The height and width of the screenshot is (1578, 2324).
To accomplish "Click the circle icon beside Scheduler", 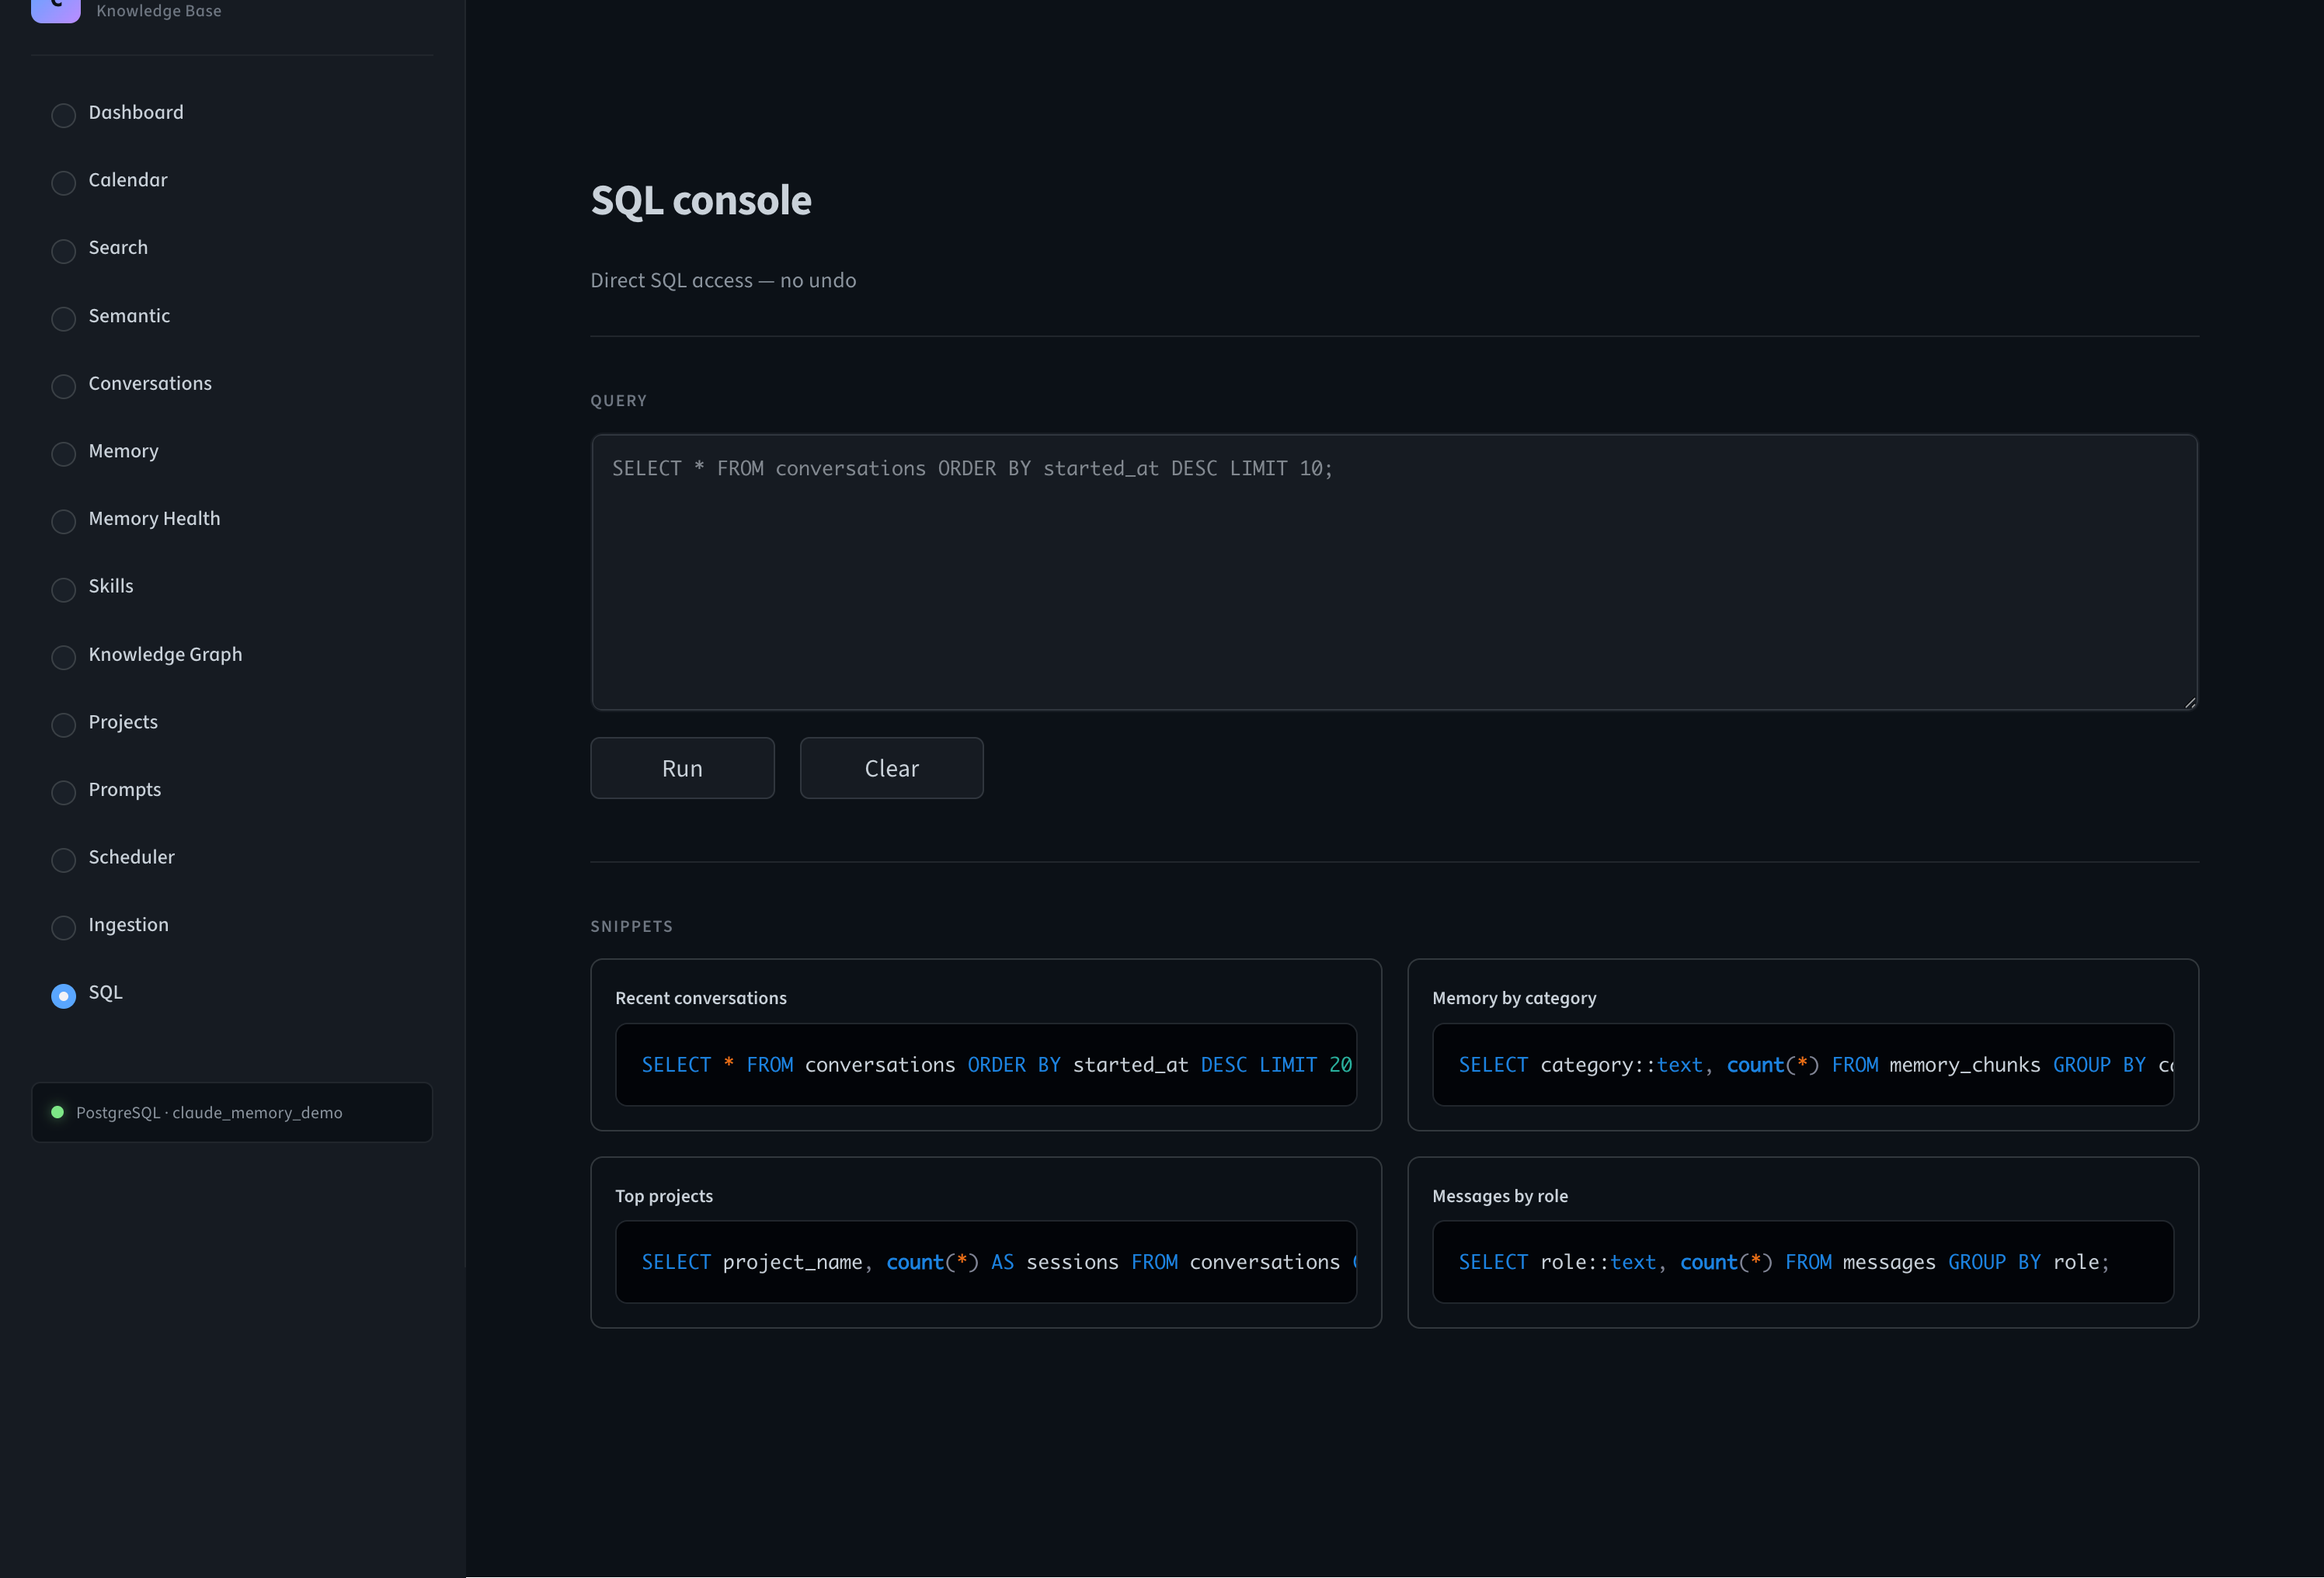I will pos(63,860).
